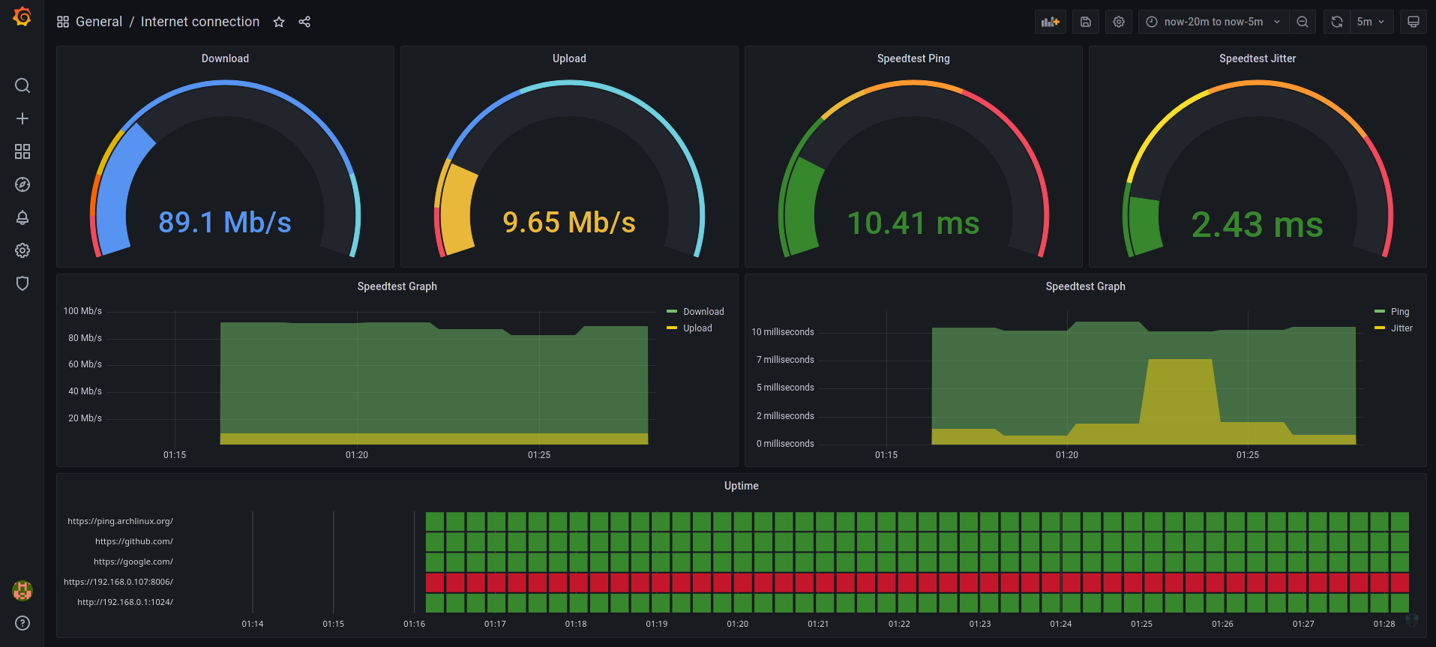This screenshot has height=647, width=1436.
Task: Click the green Ping legend color swatch
Action: [1380, 311]
